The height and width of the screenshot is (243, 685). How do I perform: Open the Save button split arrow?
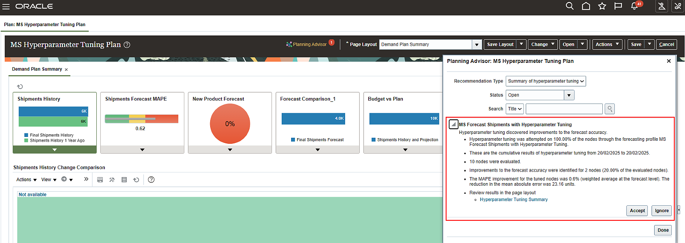[x=649, y=44]
